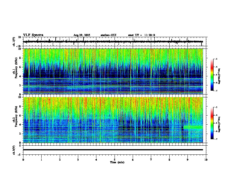The image size is (232, 179).
Task: Click time axis tick label '3'
Action: tap(78, 160)
